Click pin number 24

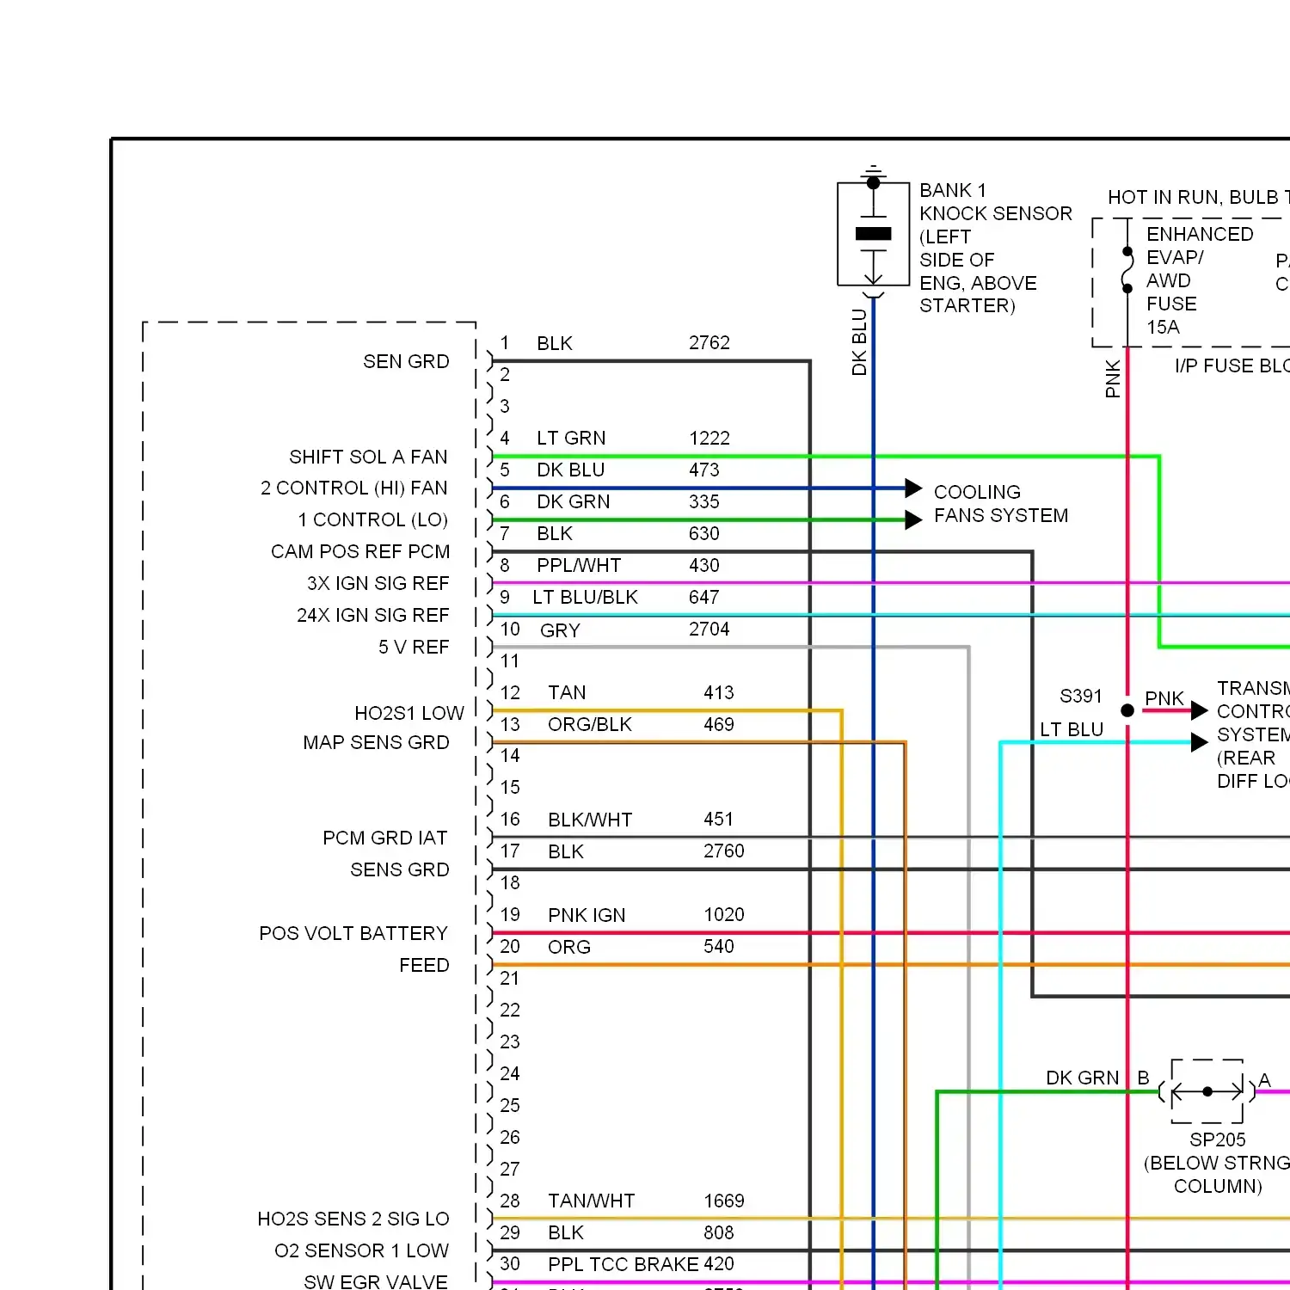(x=510, y=1073)
